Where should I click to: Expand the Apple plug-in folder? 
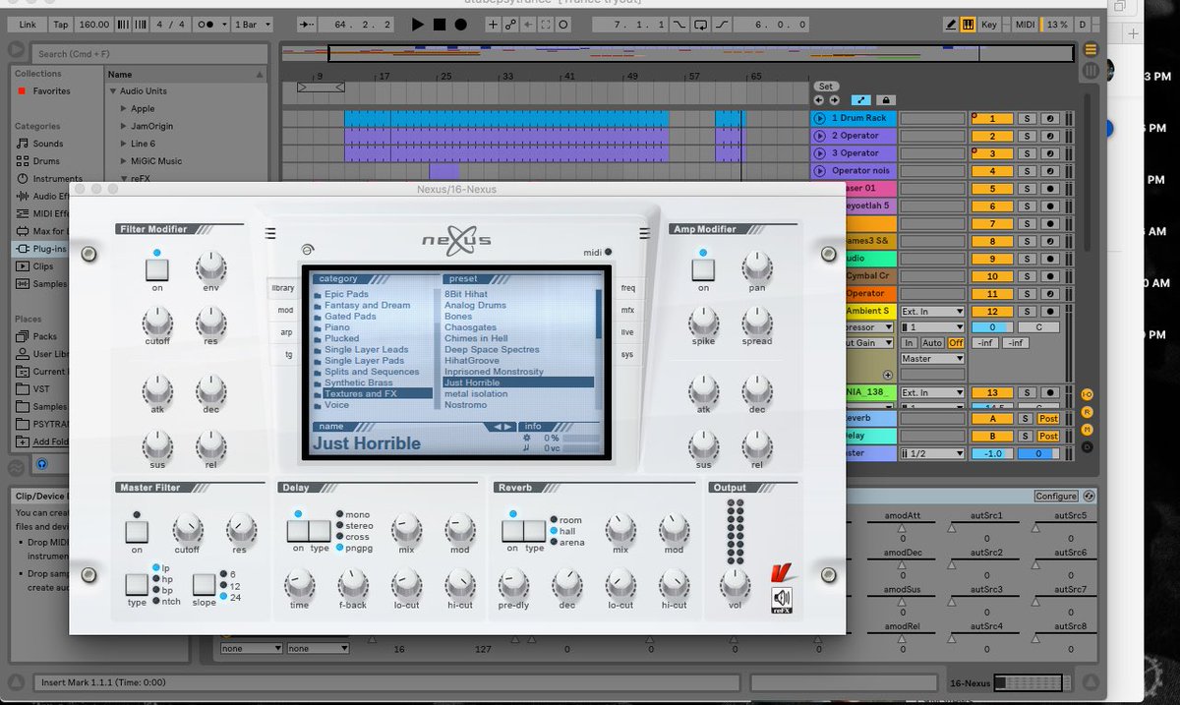click(x=124, y=109)
